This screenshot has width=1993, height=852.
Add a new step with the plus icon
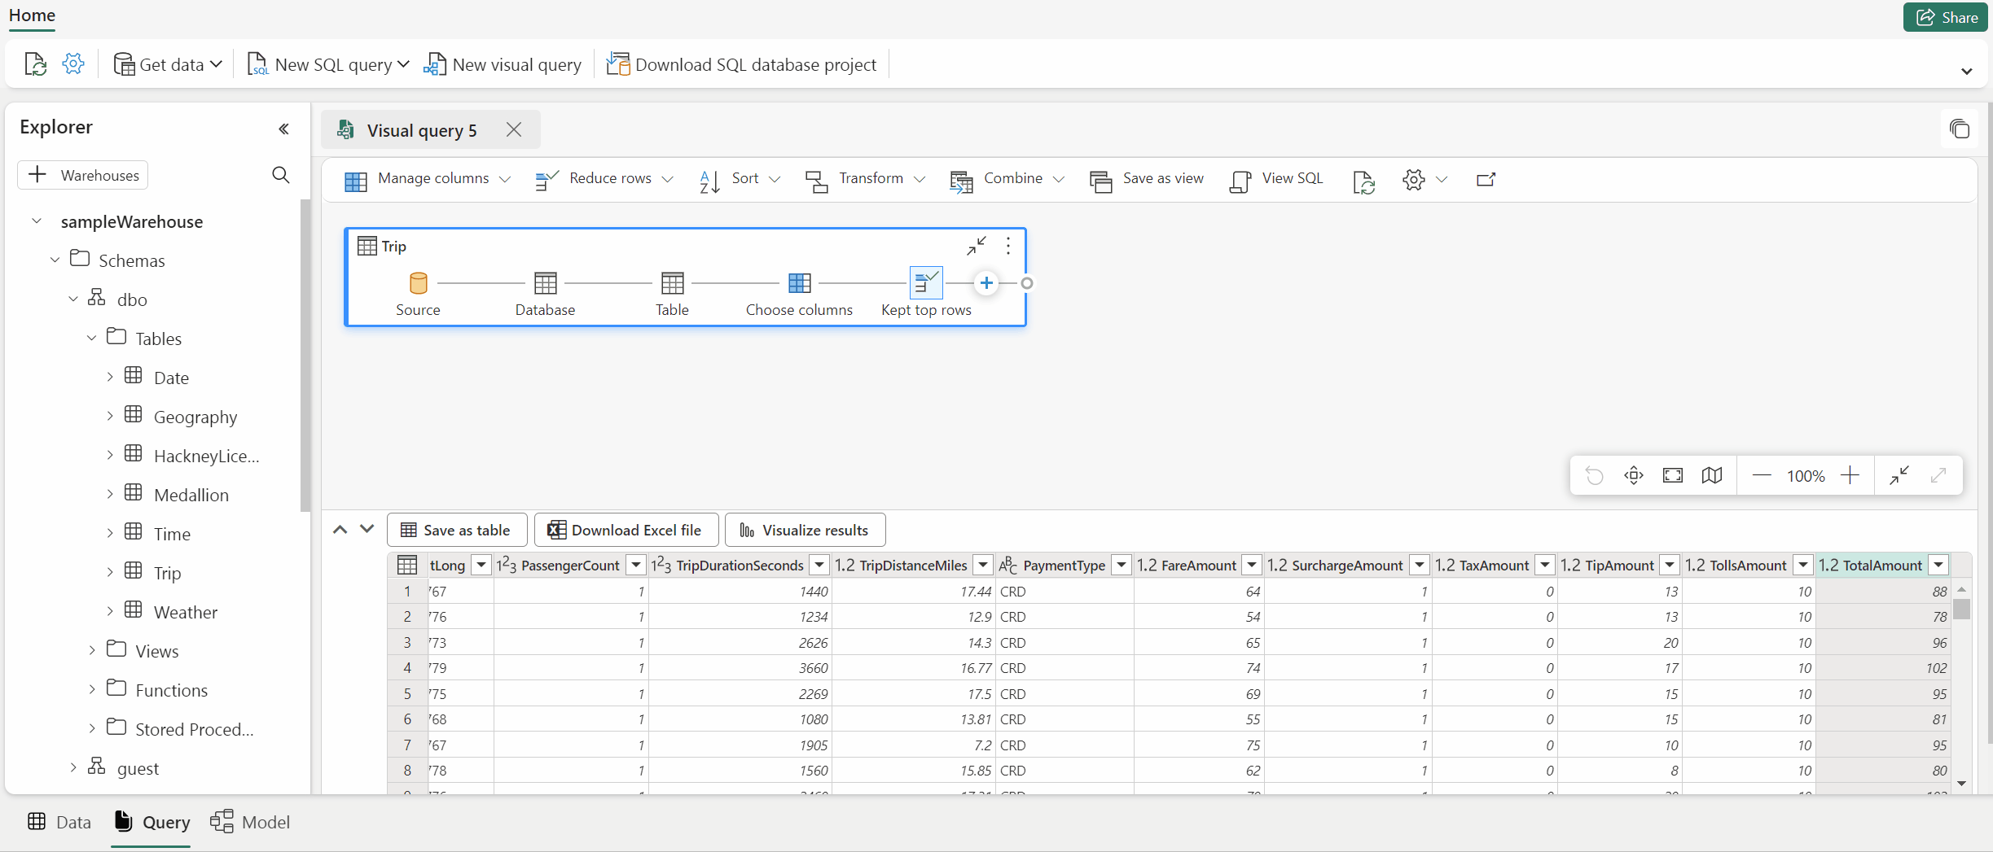pos(986,282)
